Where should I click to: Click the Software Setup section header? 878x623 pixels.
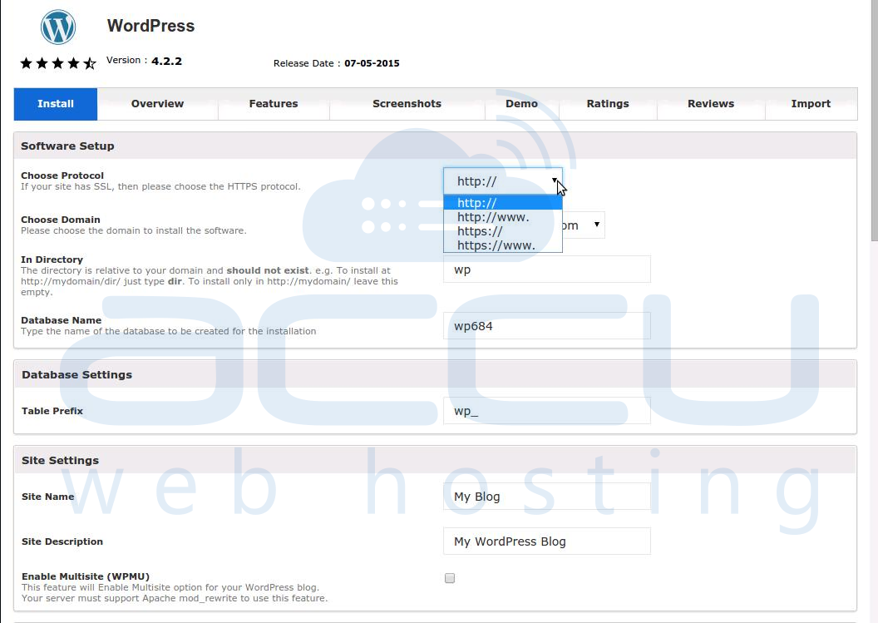[435, 146]
